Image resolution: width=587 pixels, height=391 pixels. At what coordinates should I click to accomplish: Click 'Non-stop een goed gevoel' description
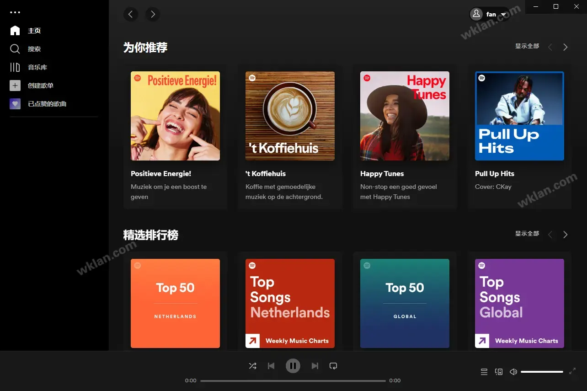(399, 192)
